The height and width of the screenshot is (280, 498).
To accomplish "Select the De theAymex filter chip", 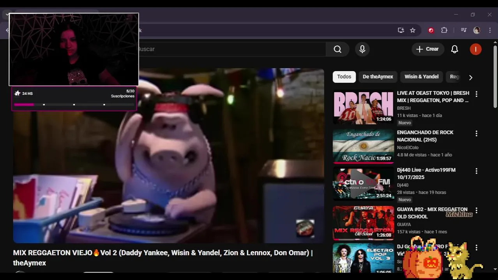I will [x=378, y=77].
